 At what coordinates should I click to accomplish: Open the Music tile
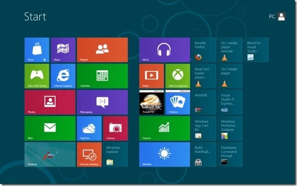(x=165, y=50)
